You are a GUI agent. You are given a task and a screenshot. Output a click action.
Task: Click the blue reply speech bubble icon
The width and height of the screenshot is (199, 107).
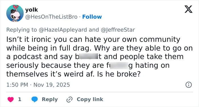[x=34, y=99]
